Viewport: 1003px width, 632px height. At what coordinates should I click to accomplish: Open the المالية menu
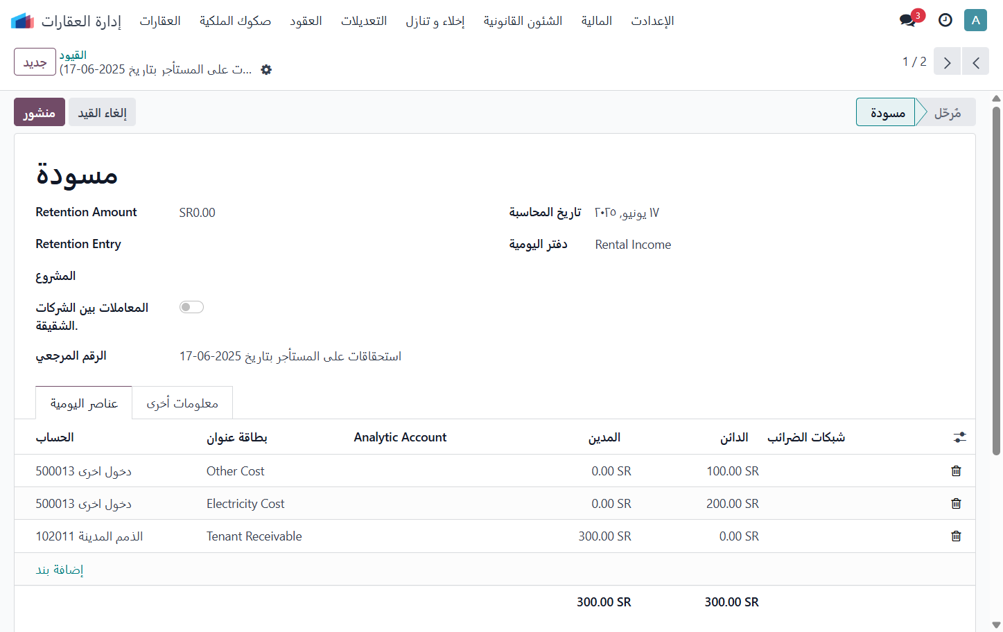coord(597,21)
